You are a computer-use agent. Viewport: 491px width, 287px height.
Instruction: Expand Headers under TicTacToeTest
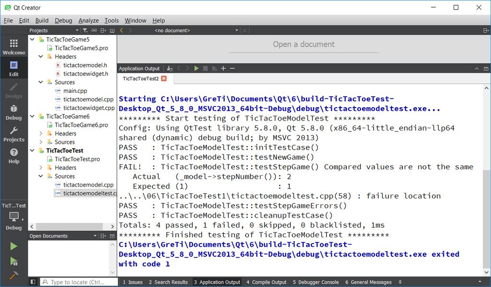pos(41,168)
